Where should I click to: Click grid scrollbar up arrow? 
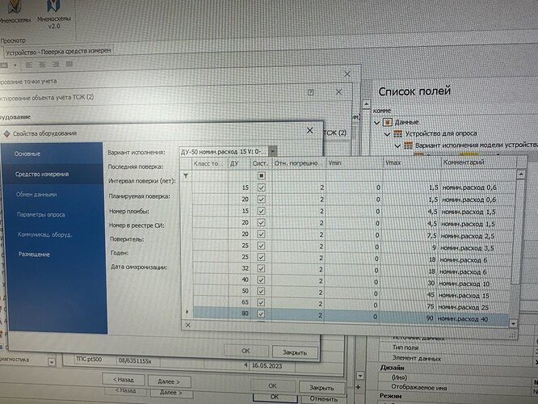pyautogui.click(x=521, y=174)
